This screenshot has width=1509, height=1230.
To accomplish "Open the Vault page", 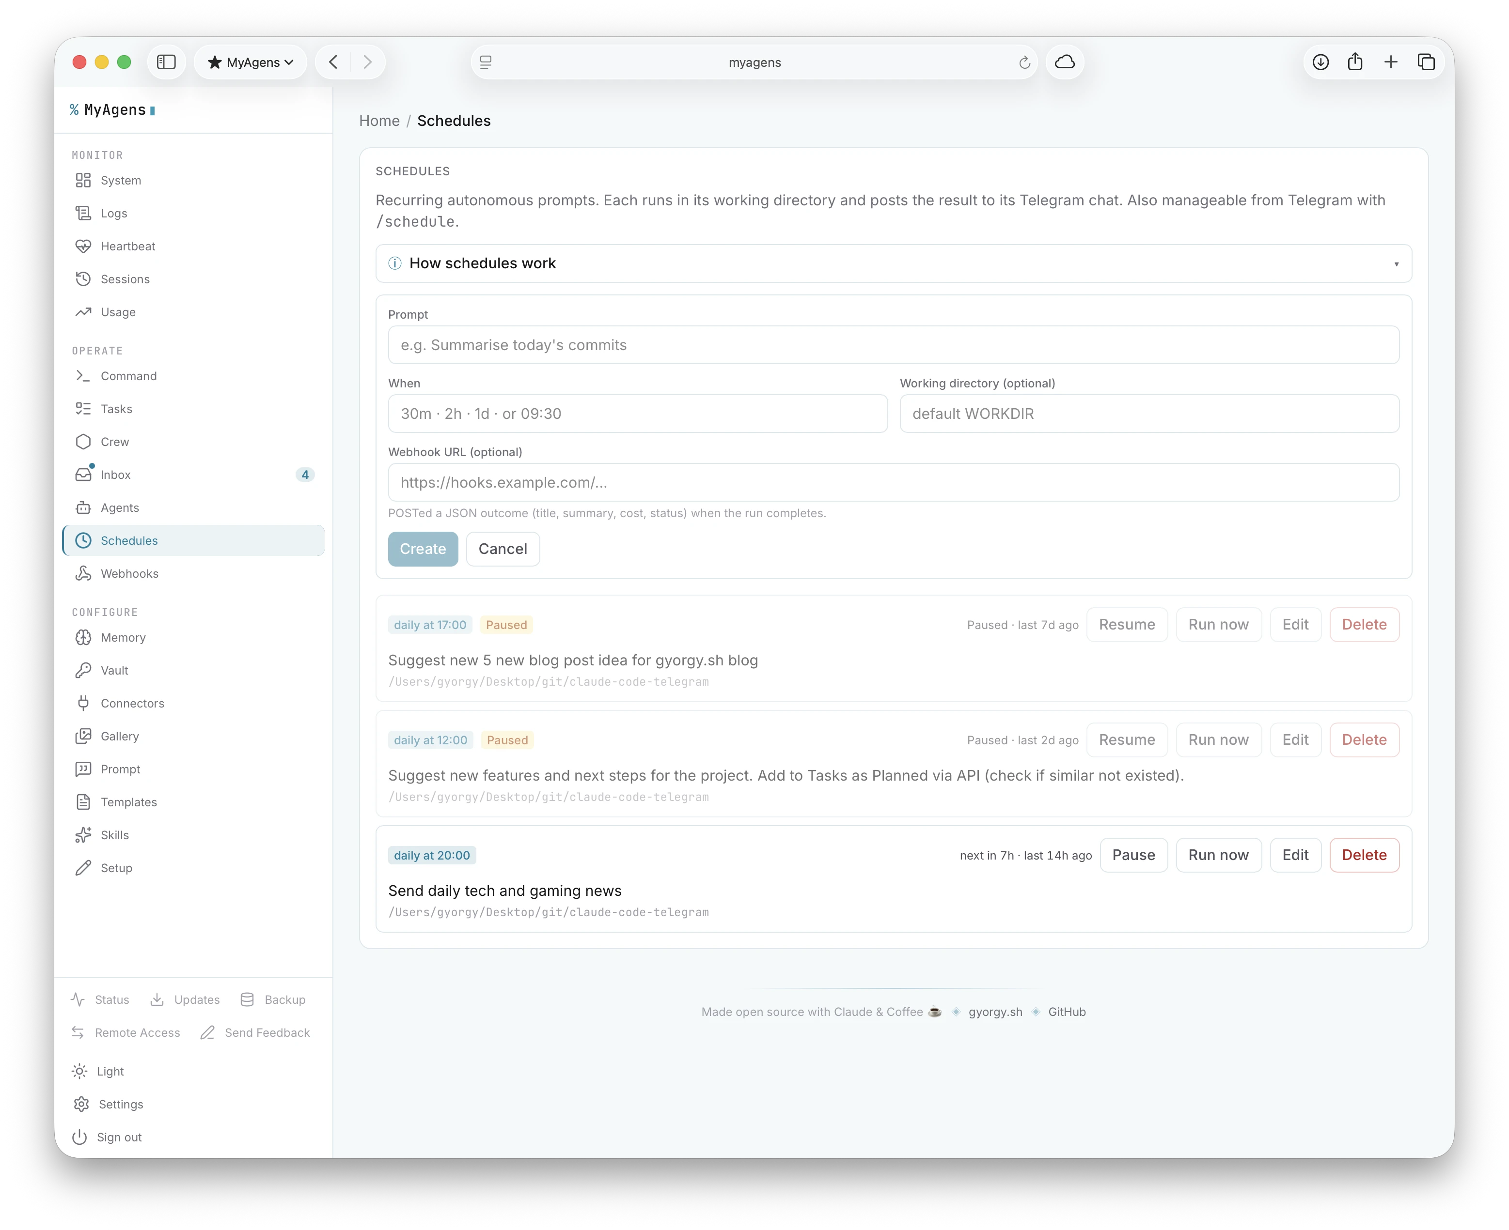I will click(x=193, y=670).
